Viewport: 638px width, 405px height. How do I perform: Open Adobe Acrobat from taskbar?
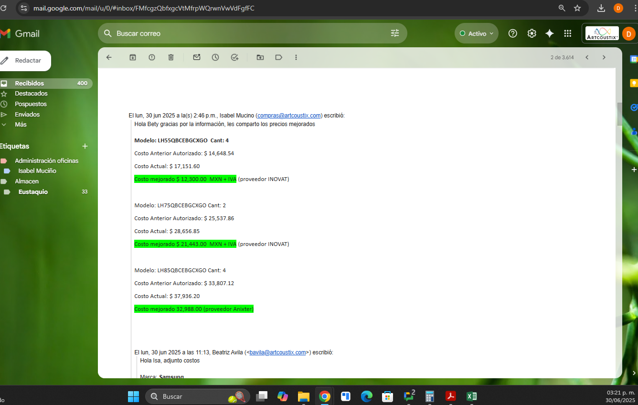click(451, 396)
